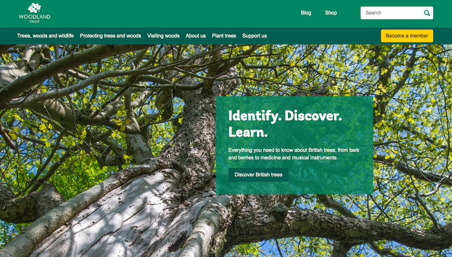Open the Support us navigation item

coord(254,36)
